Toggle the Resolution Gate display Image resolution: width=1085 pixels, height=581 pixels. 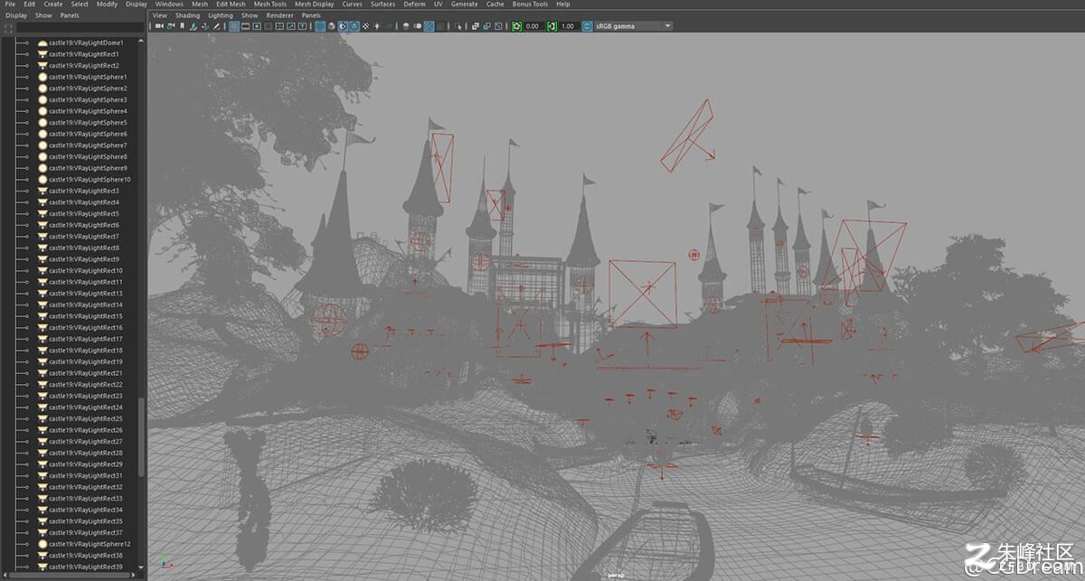[x=257, y=26]
